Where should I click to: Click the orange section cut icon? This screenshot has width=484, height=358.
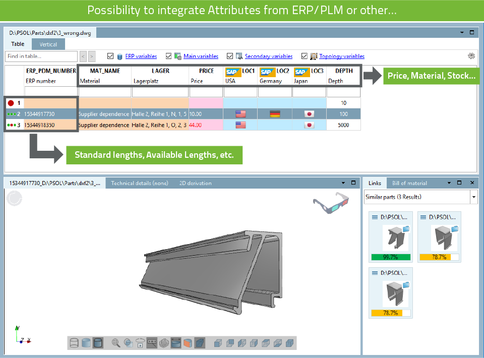(188, 343)
